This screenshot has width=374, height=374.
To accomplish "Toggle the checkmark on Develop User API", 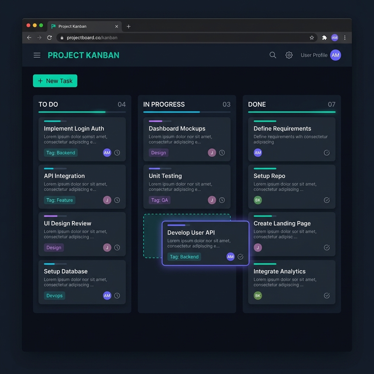I will pyautogui.click(x=240, y=257).
